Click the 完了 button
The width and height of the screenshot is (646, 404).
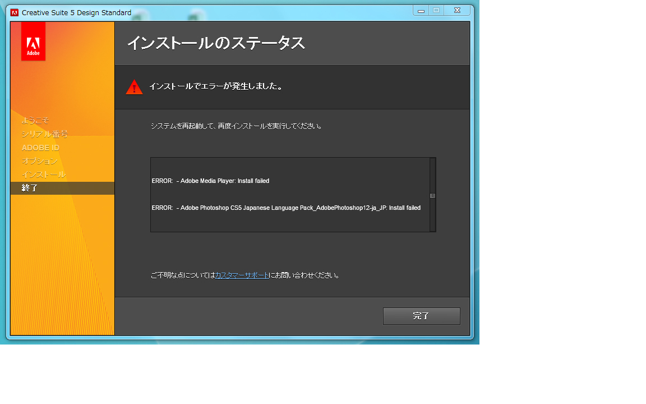(421, 316)
